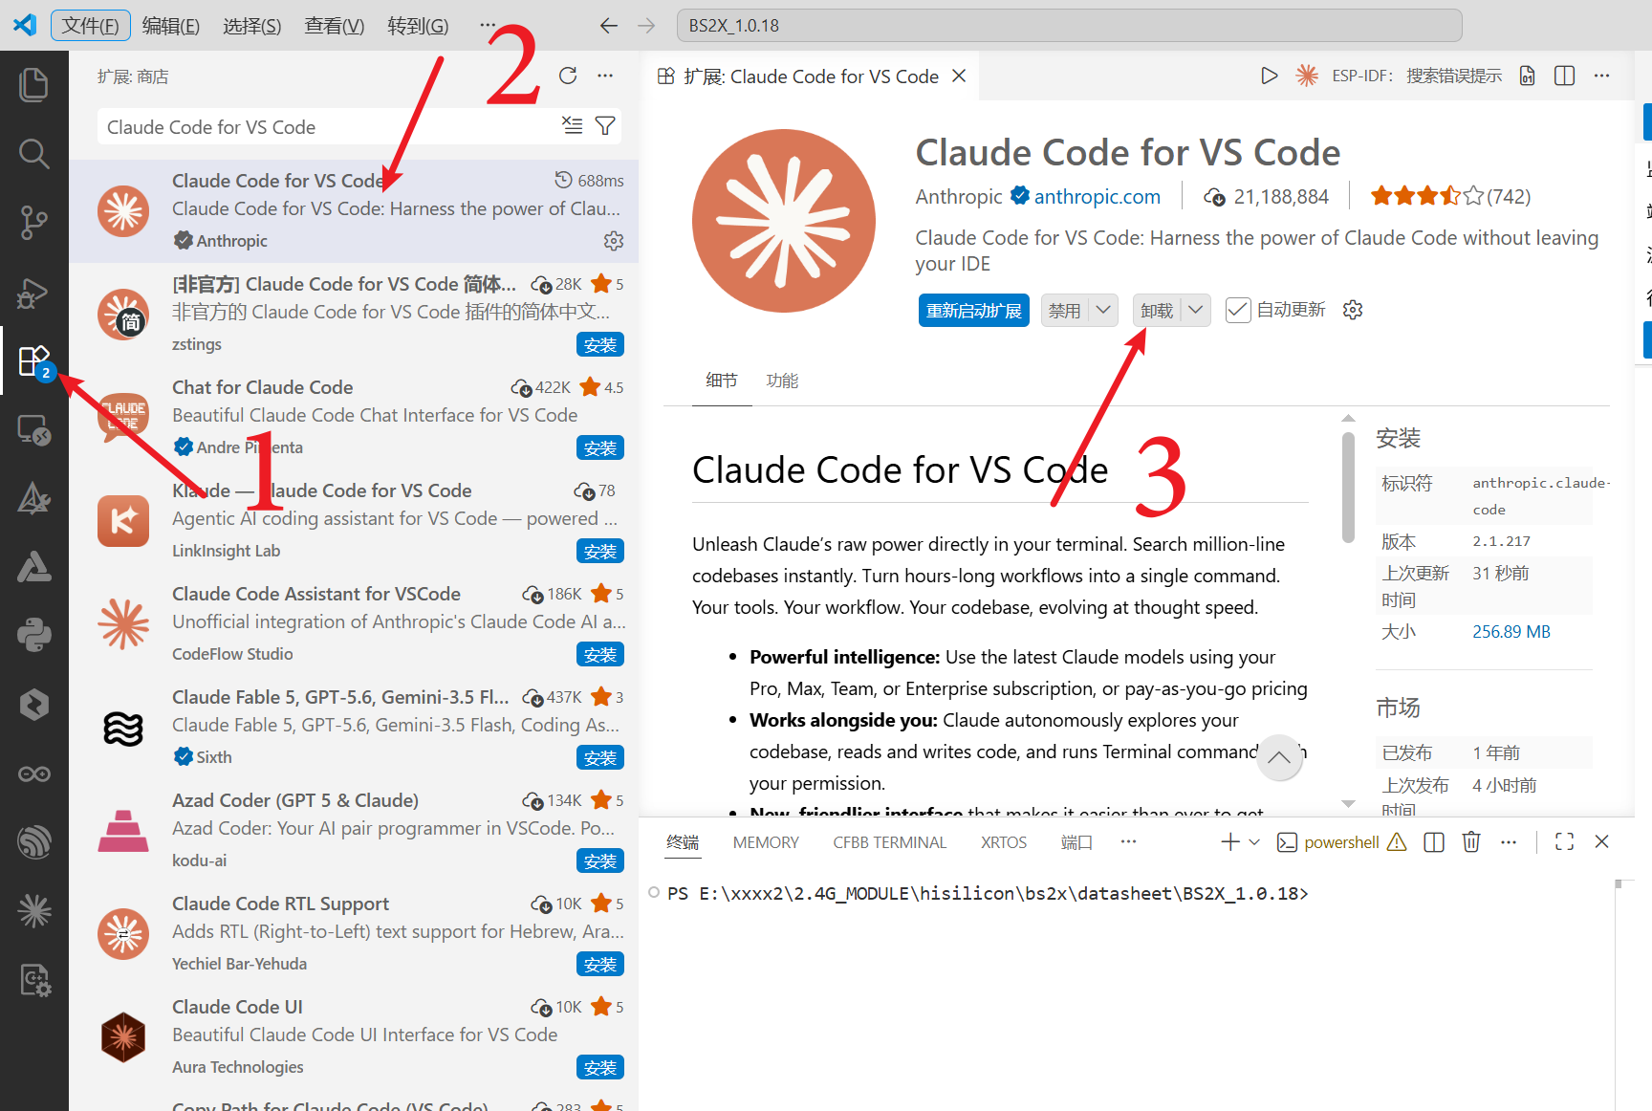This screenshot has width=1652, height=1111.
Task: Create a new terminal with plus icon
Action: (x=1230, y=841)
